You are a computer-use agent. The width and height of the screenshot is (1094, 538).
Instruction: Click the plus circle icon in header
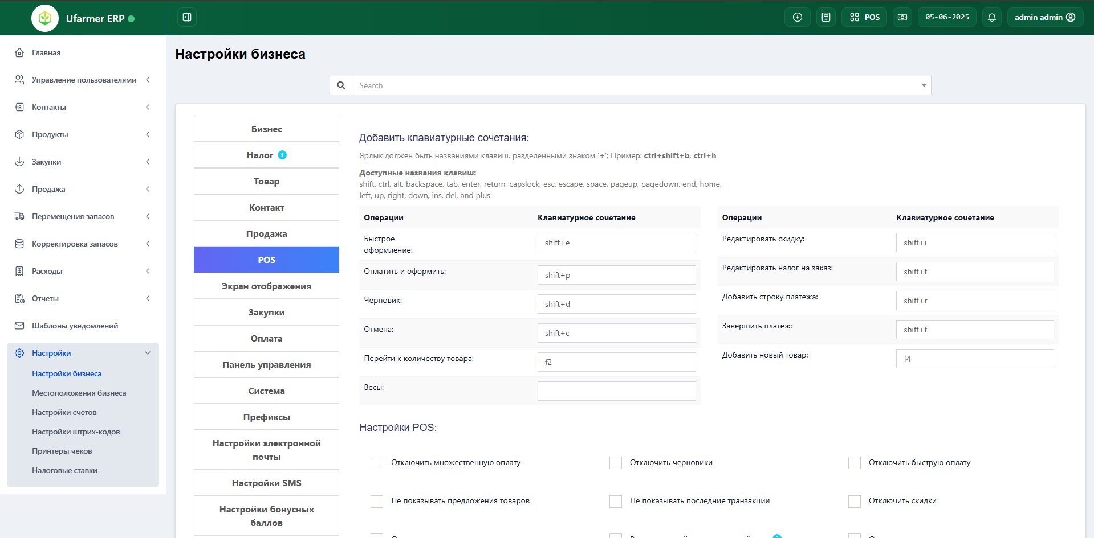[798, 17]
